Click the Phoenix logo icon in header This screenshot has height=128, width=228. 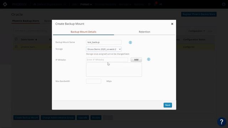point(5,4)
